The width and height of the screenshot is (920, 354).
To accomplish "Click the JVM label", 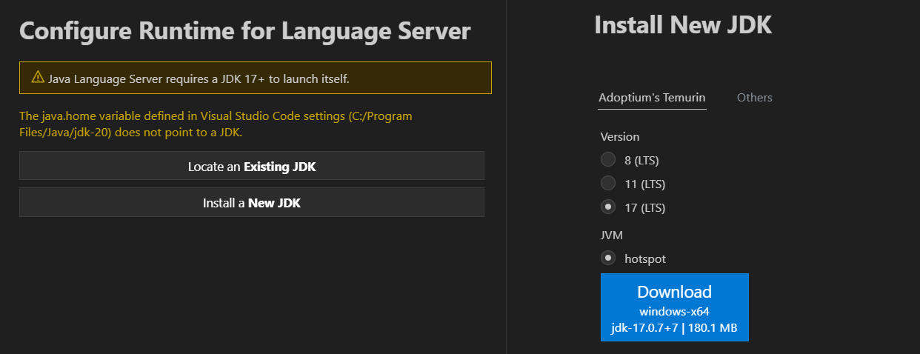I will pos(611,235).
